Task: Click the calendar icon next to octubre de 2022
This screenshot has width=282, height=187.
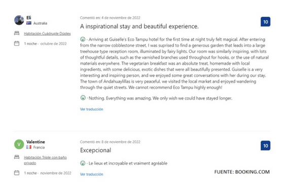Action: tap(17, 43)
